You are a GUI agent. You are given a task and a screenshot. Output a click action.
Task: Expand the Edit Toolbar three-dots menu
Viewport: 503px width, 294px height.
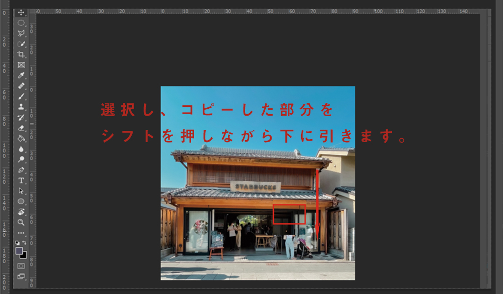[x=21, y=233]
